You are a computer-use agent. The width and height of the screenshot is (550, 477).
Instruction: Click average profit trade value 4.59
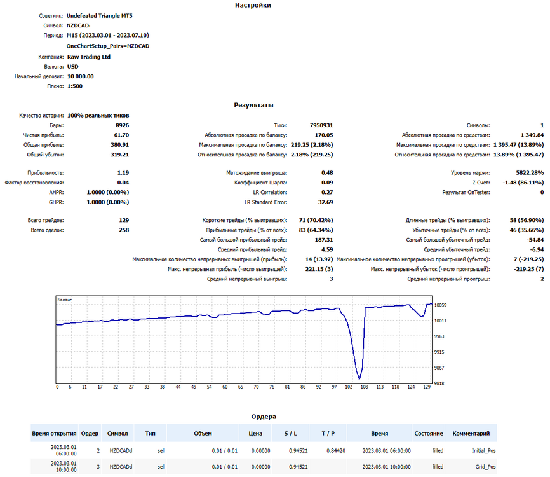pos(327,250)
